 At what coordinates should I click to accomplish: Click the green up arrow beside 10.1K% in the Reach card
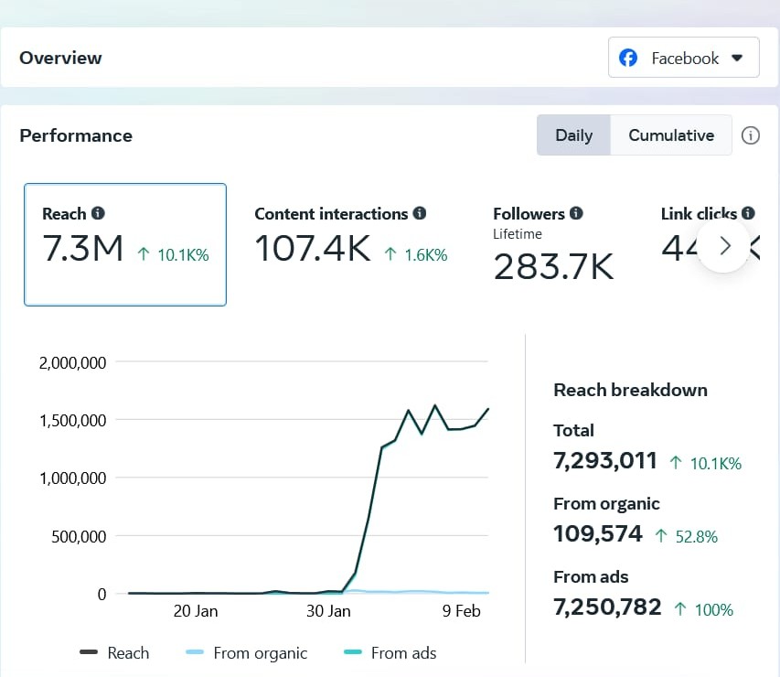point(144,255)
